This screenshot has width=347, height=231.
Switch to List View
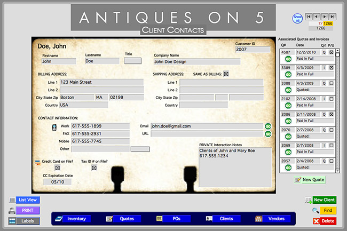(28, 200)
